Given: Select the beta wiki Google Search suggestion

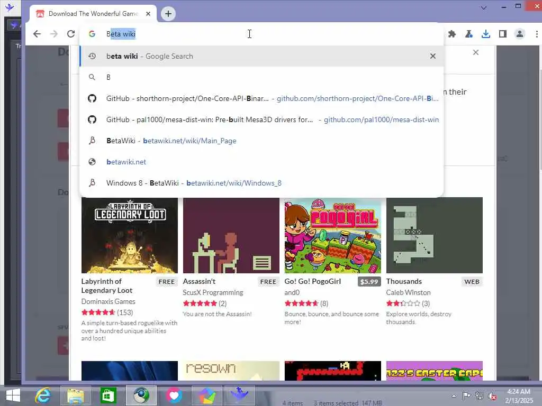Looking at the screenshot, I should pyautogui.click(x=261, y=56).
